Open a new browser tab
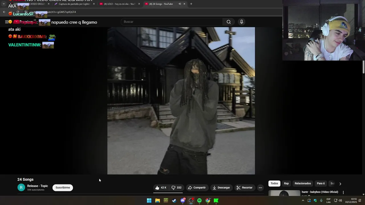The height and width of the screenshot is (205, 365). 191,4
